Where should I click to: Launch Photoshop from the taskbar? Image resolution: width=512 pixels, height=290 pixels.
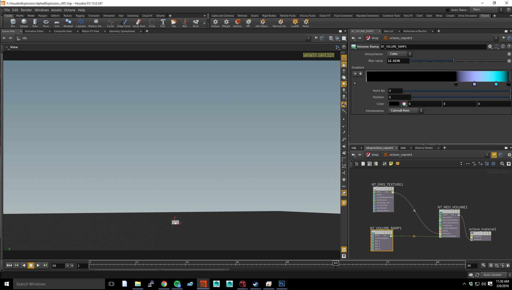tap(282, 284)
